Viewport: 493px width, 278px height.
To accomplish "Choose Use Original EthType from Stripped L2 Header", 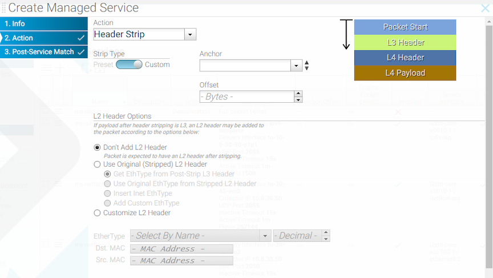I will point(107,184).
